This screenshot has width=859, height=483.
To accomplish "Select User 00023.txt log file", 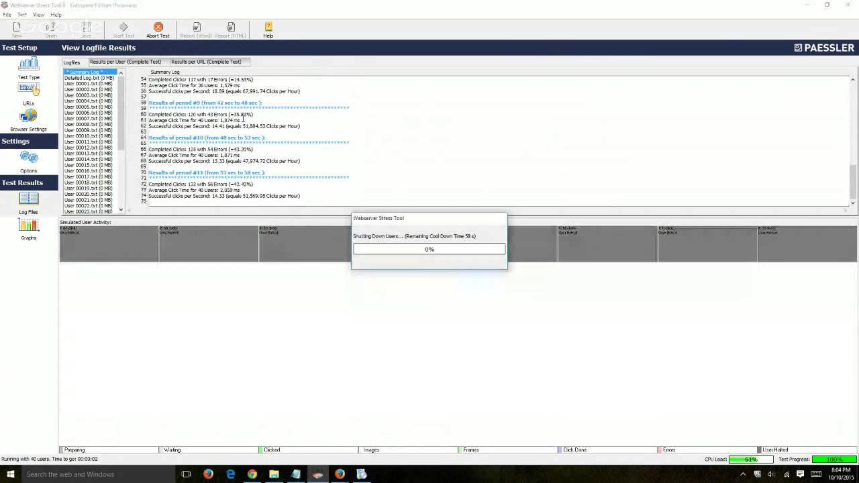I will tap(90, 211).
